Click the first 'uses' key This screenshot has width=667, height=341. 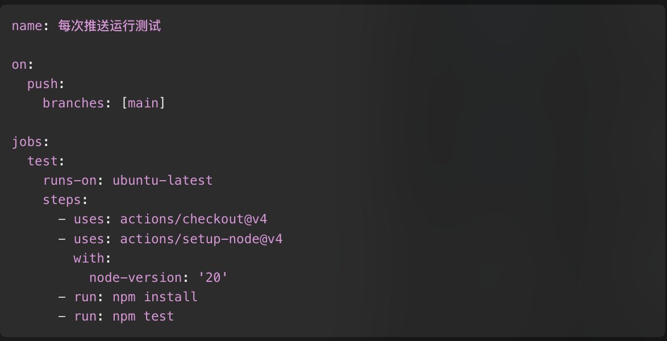pos(89,219)
